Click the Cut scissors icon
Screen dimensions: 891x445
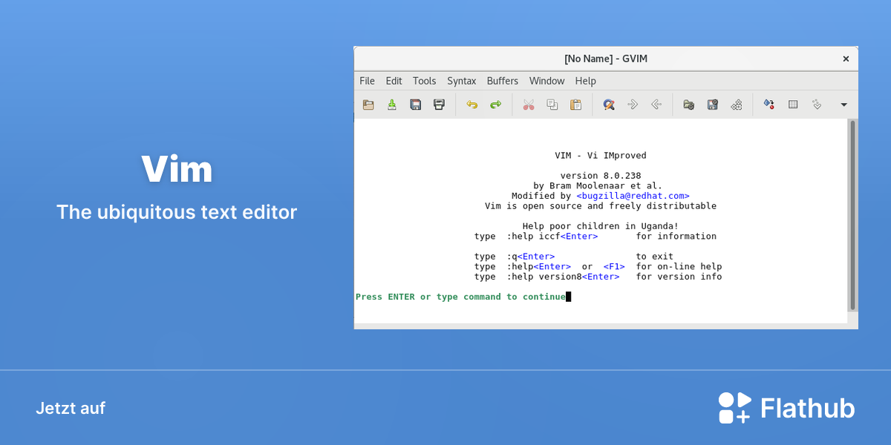coord(529,105)
